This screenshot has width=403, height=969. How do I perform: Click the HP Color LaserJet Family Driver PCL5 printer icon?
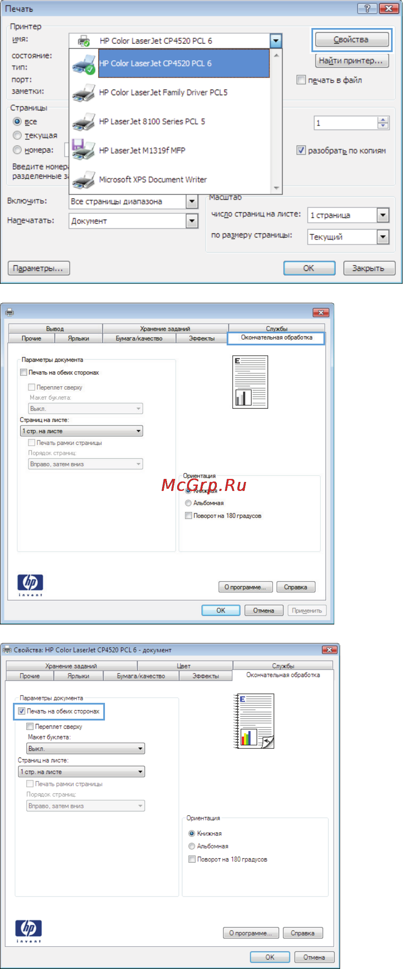coord(83,93)
